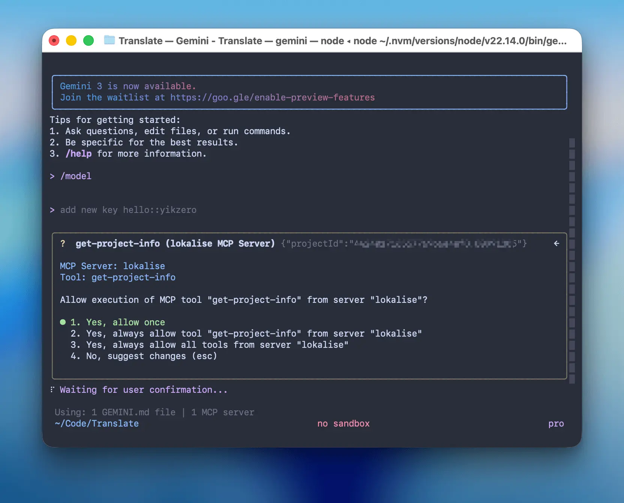This screenshot has height=503, width=624.
Task: Click the /help command text
Action: point(79,154)
